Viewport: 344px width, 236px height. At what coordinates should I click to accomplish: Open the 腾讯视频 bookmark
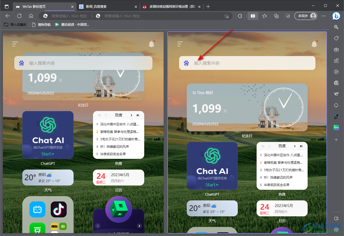(72, 25)
